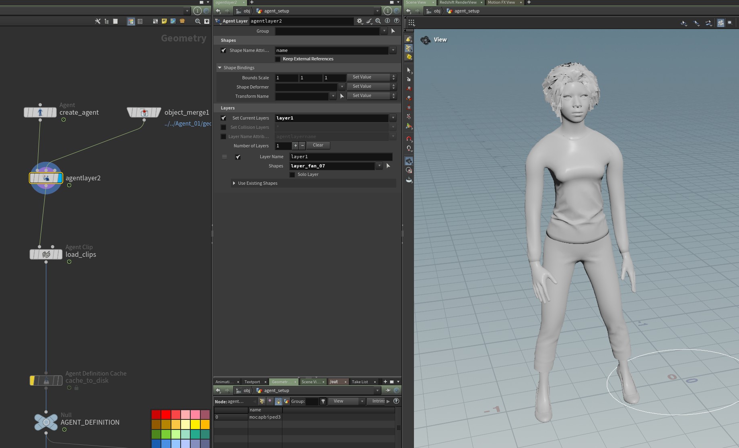The width and height of the screenshot is (739, 448).
Task: Click the magnifier search icon in parameter pane
Action: click(378, 21)
